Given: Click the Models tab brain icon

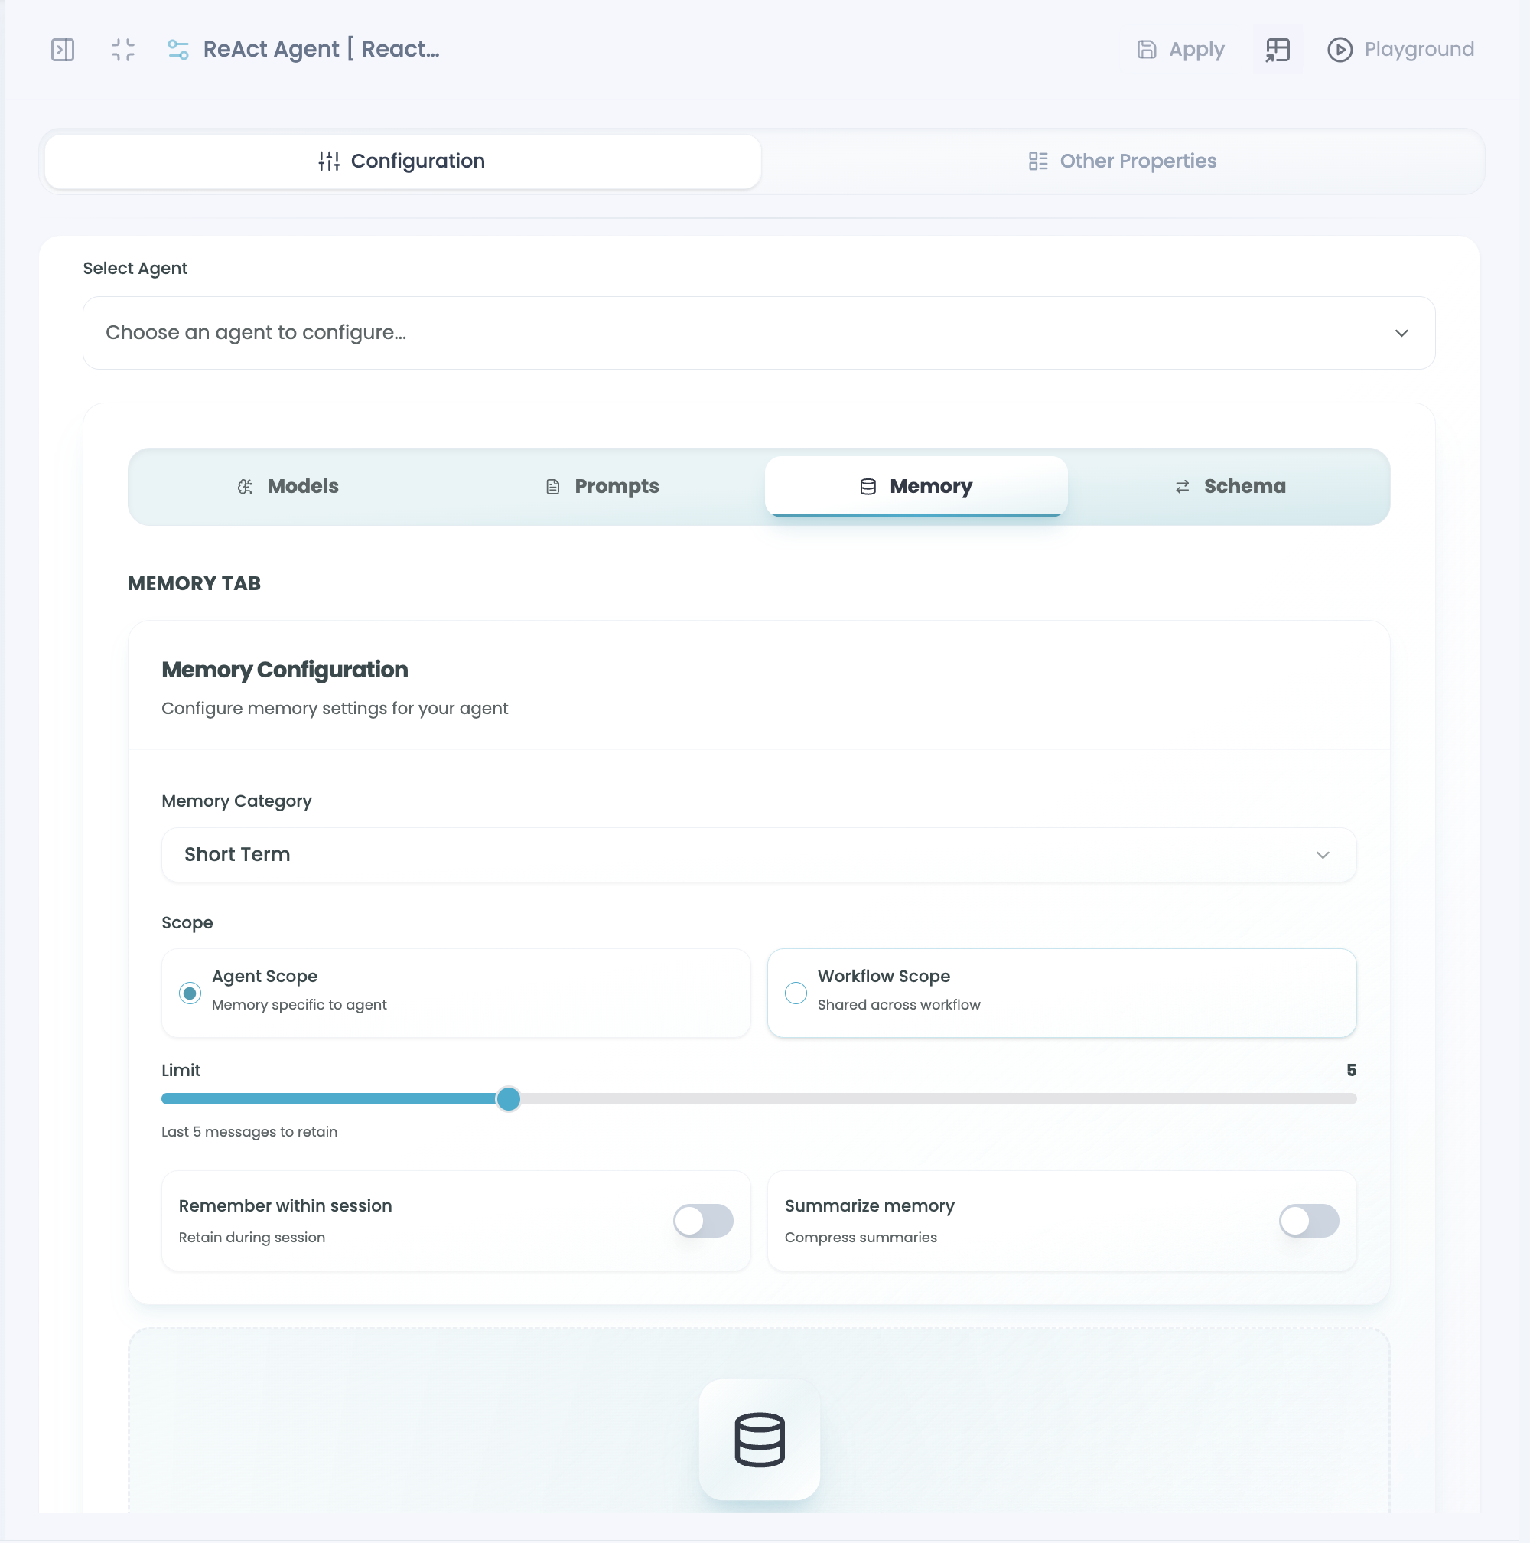Looking at the screenshot, I should (245, 486).
